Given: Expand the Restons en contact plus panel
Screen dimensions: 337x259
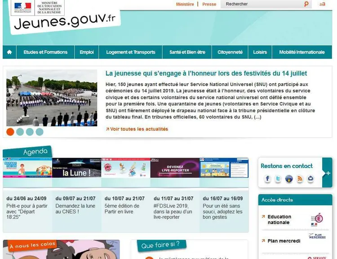Looking at the screenshot, I should [x=328, y=173].
